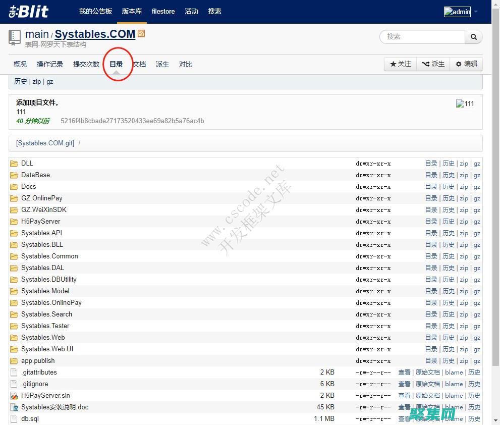Open the 版本库 menu in top navigation
500x425 pixels.
(132, 11)
